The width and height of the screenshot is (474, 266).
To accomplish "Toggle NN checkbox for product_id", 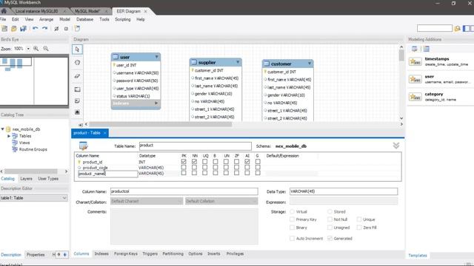I will (x=194, y=162).
